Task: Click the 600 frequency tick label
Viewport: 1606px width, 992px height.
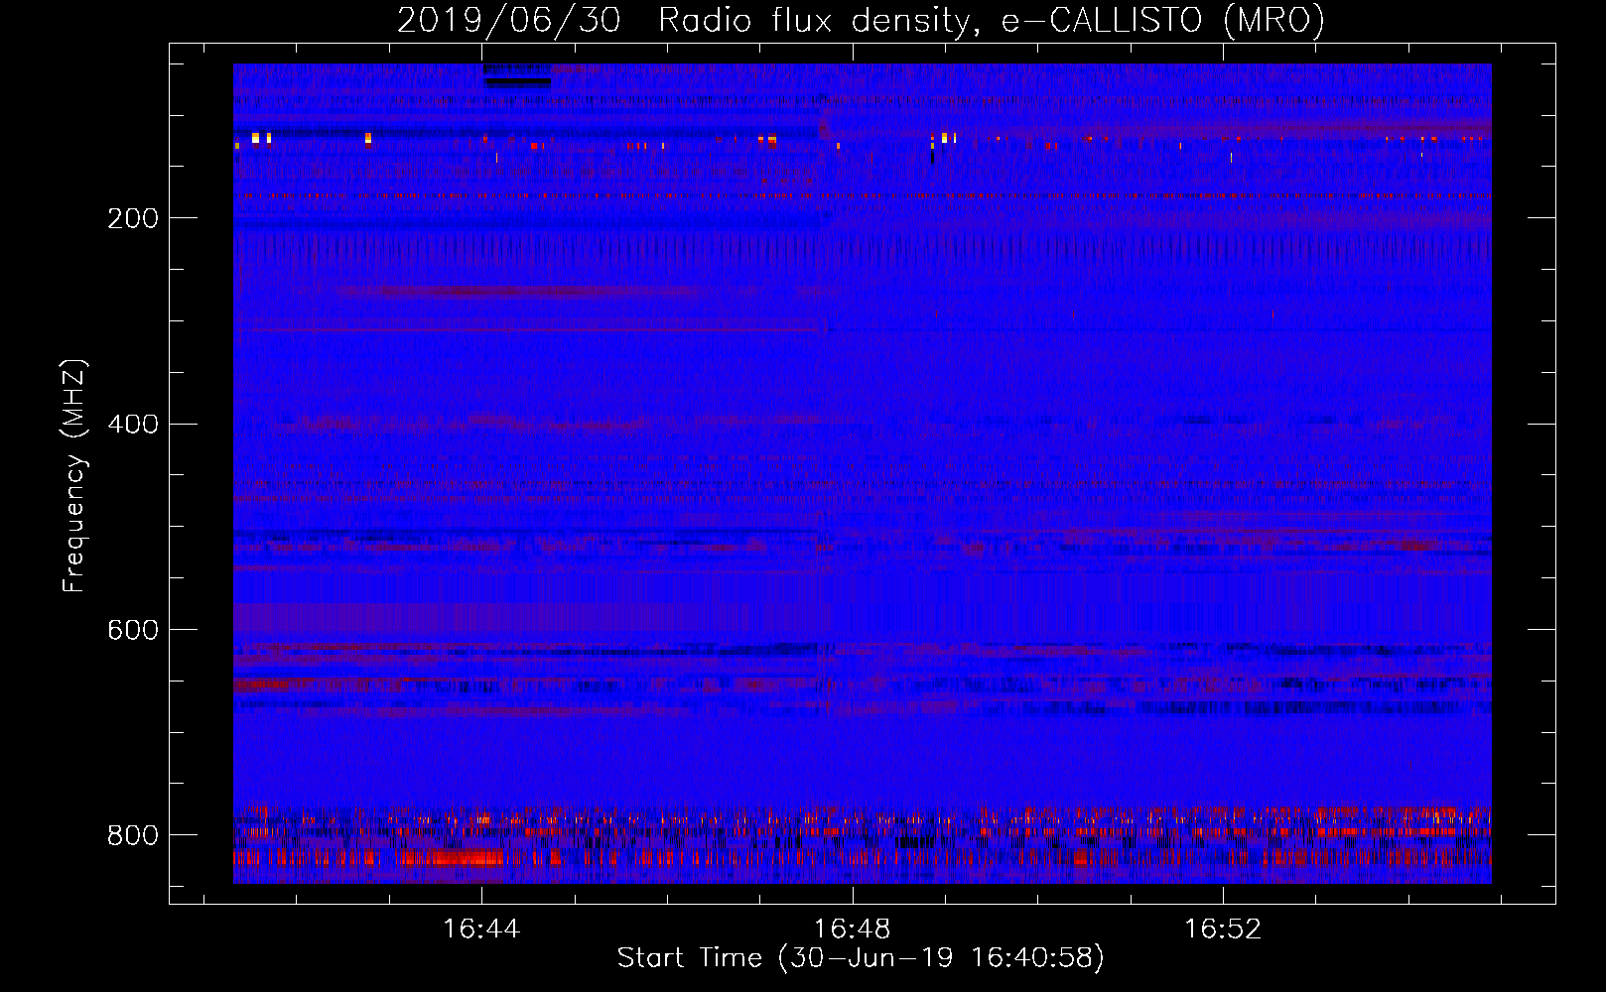Action: coord(133,630)
